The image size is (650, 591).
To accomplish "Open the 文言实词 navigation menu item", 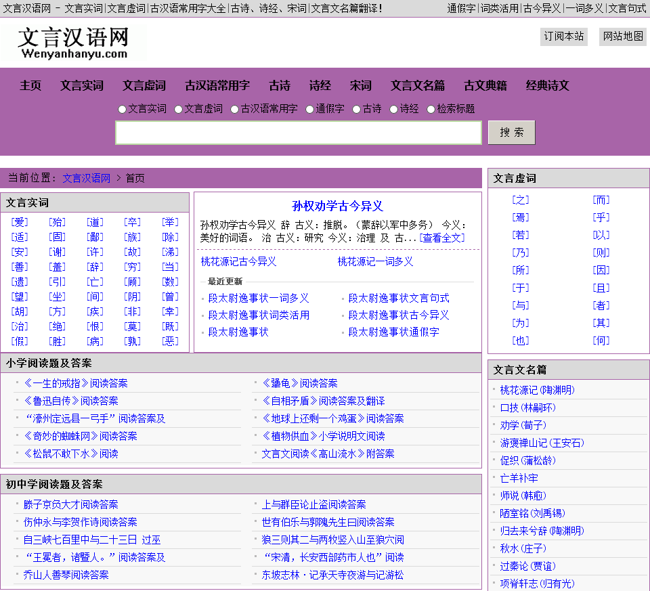I will (x=82, y=86).
